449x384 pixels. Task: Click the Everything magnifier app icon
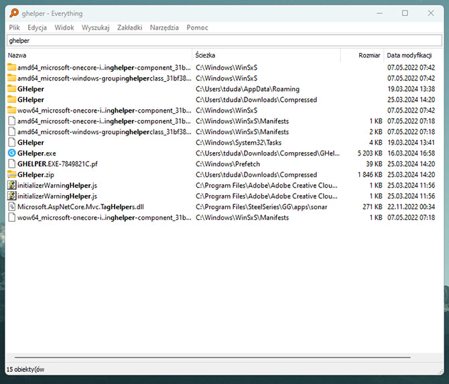(x=14, y=13)
